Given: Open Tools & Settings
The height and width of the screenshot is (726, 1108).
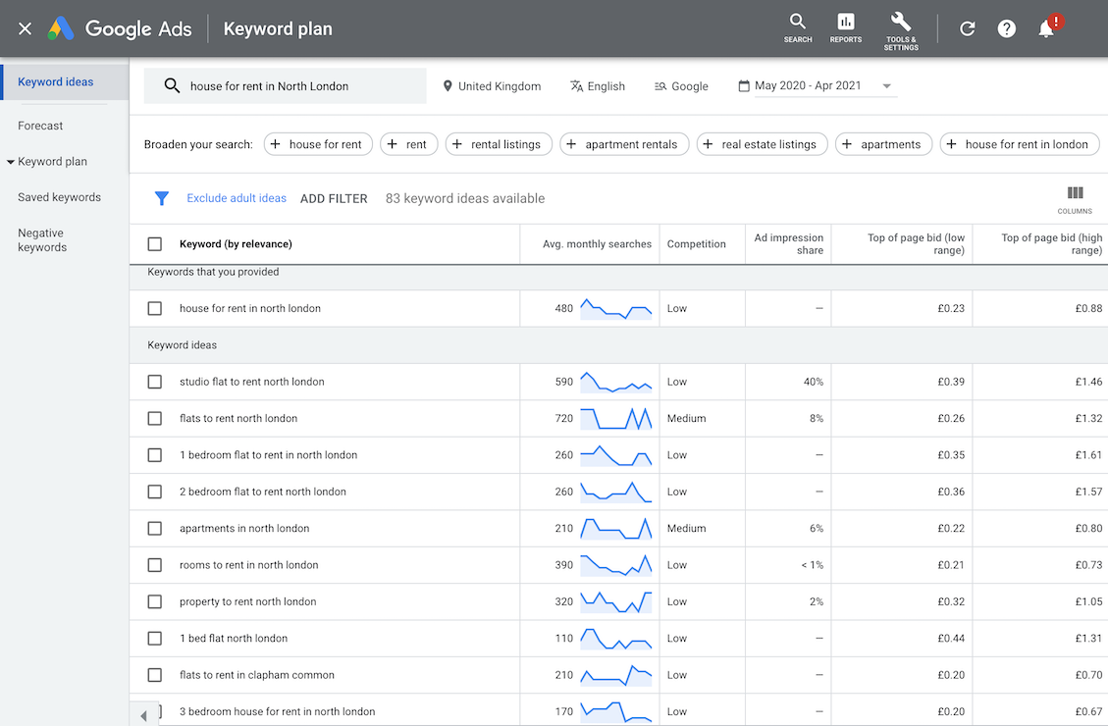Looking at the screenshot, I should coord(900,28).
